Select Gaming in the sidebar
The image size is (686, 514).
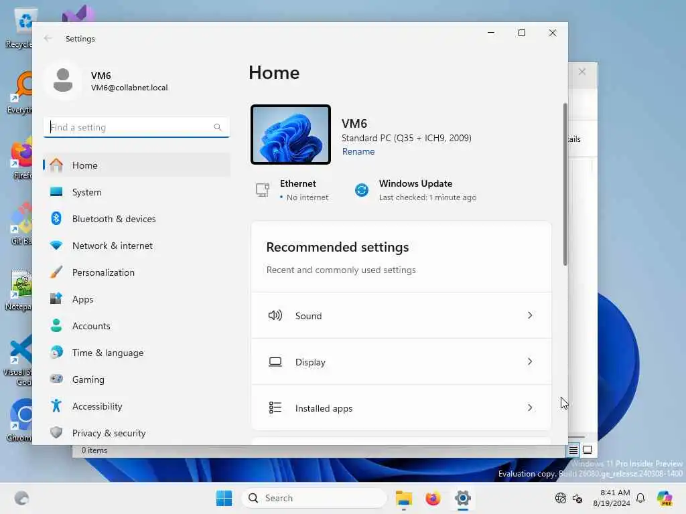coord(137,379)
